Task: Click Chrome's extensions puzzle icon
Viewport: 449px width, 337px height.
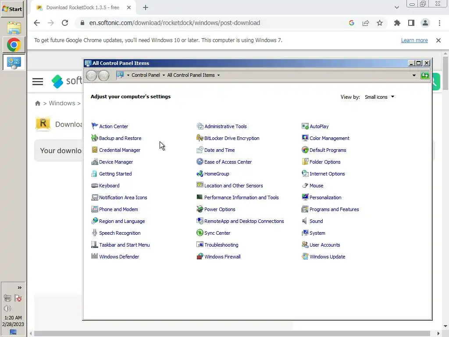Action: pyautogui.click(x=397, y=23)
